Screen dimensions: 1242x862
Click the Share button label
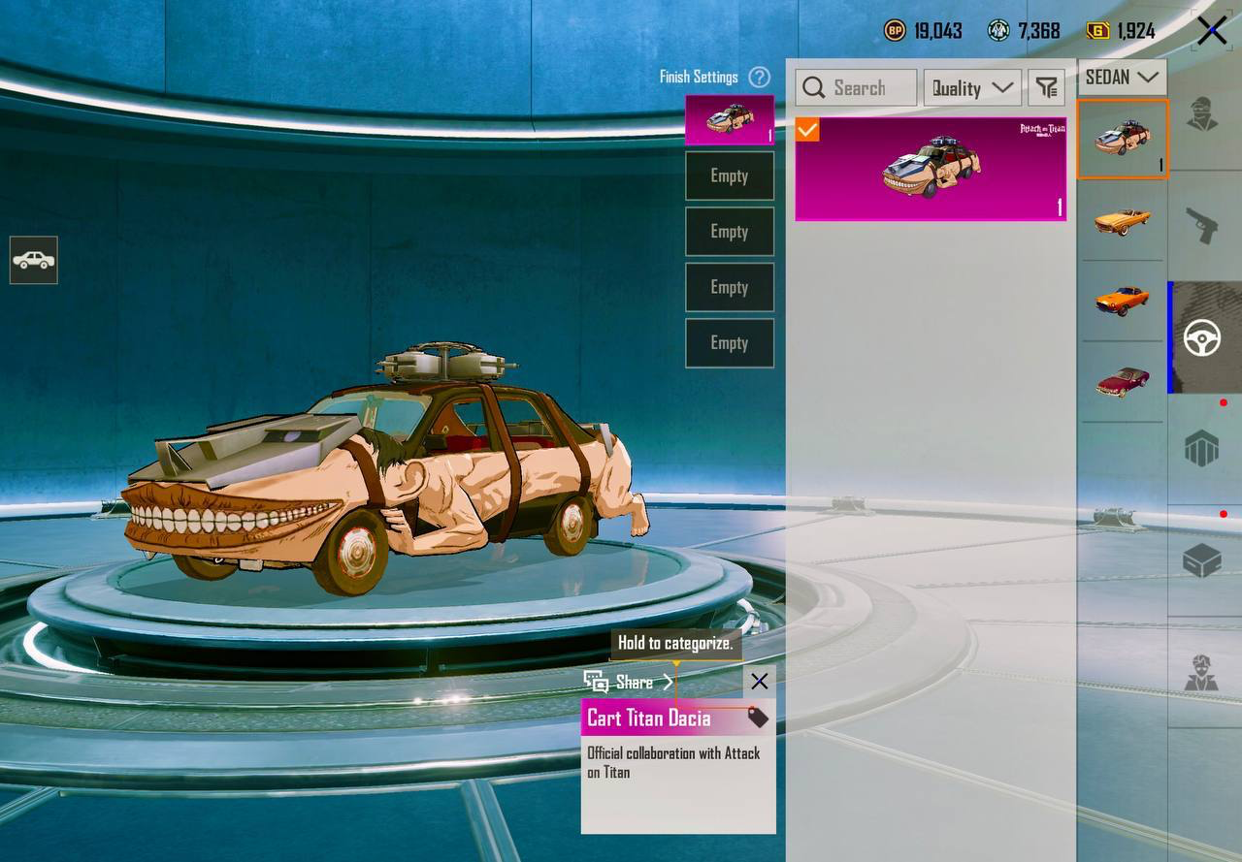point(635,682)
